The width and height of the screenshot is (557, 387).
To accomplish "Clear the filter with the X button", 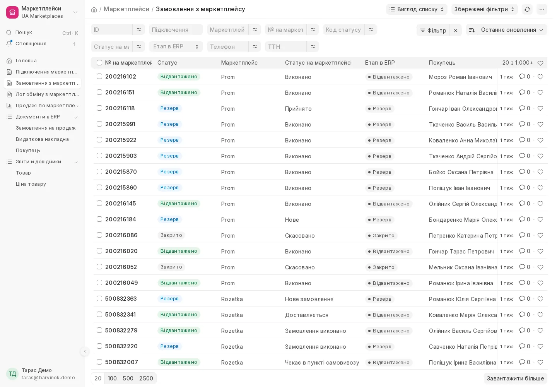I will pos(456,30).
